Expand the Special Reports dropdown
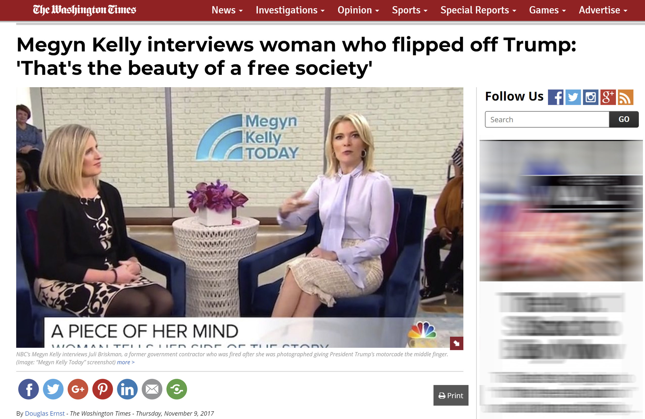 click(478, 10)
